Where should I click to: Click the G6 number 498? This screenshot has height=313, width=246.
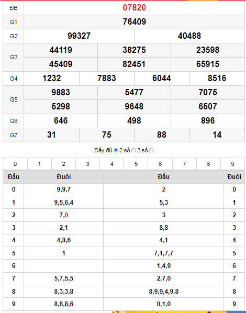click(134, 120)
